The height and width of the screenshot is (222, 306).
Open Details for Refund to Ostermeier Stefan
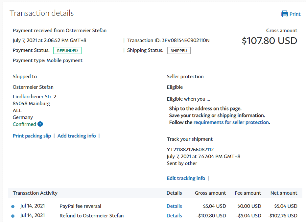pos(174,216)
